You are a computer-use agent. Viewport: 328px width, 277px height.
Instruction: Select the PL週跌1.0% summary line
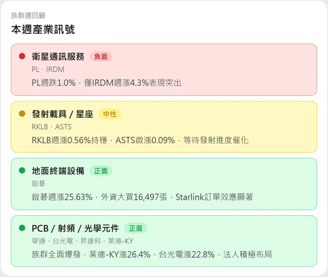click(x=107, y=83)
